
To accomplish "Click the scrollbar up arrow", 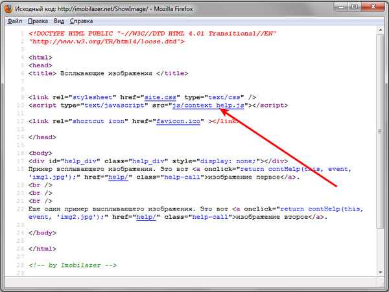I will pyautogui.click(x=381, y=30).
